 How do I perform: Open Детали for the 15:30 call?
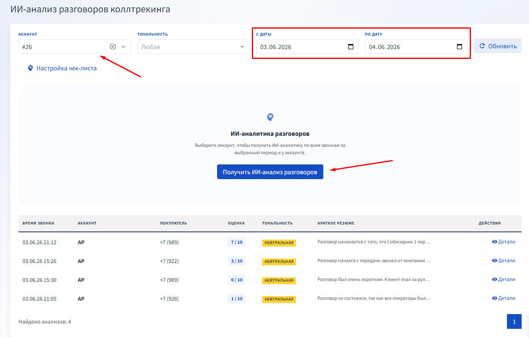click(503, 279)
